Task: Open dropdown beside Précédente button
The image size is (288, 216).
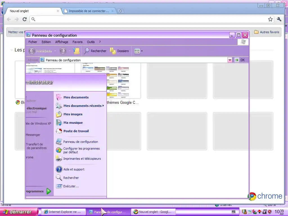Action: [x=55, y=51]
